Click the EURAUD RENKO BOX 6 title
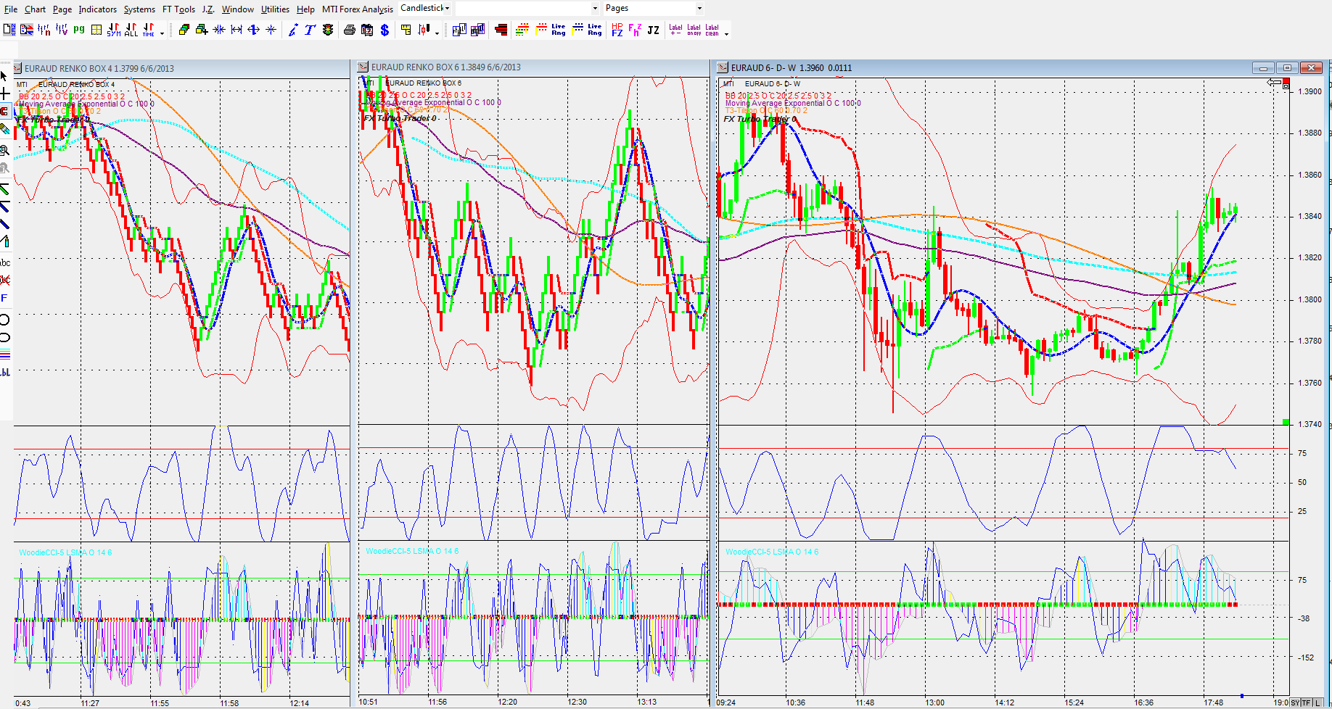 tap(445, 67)
